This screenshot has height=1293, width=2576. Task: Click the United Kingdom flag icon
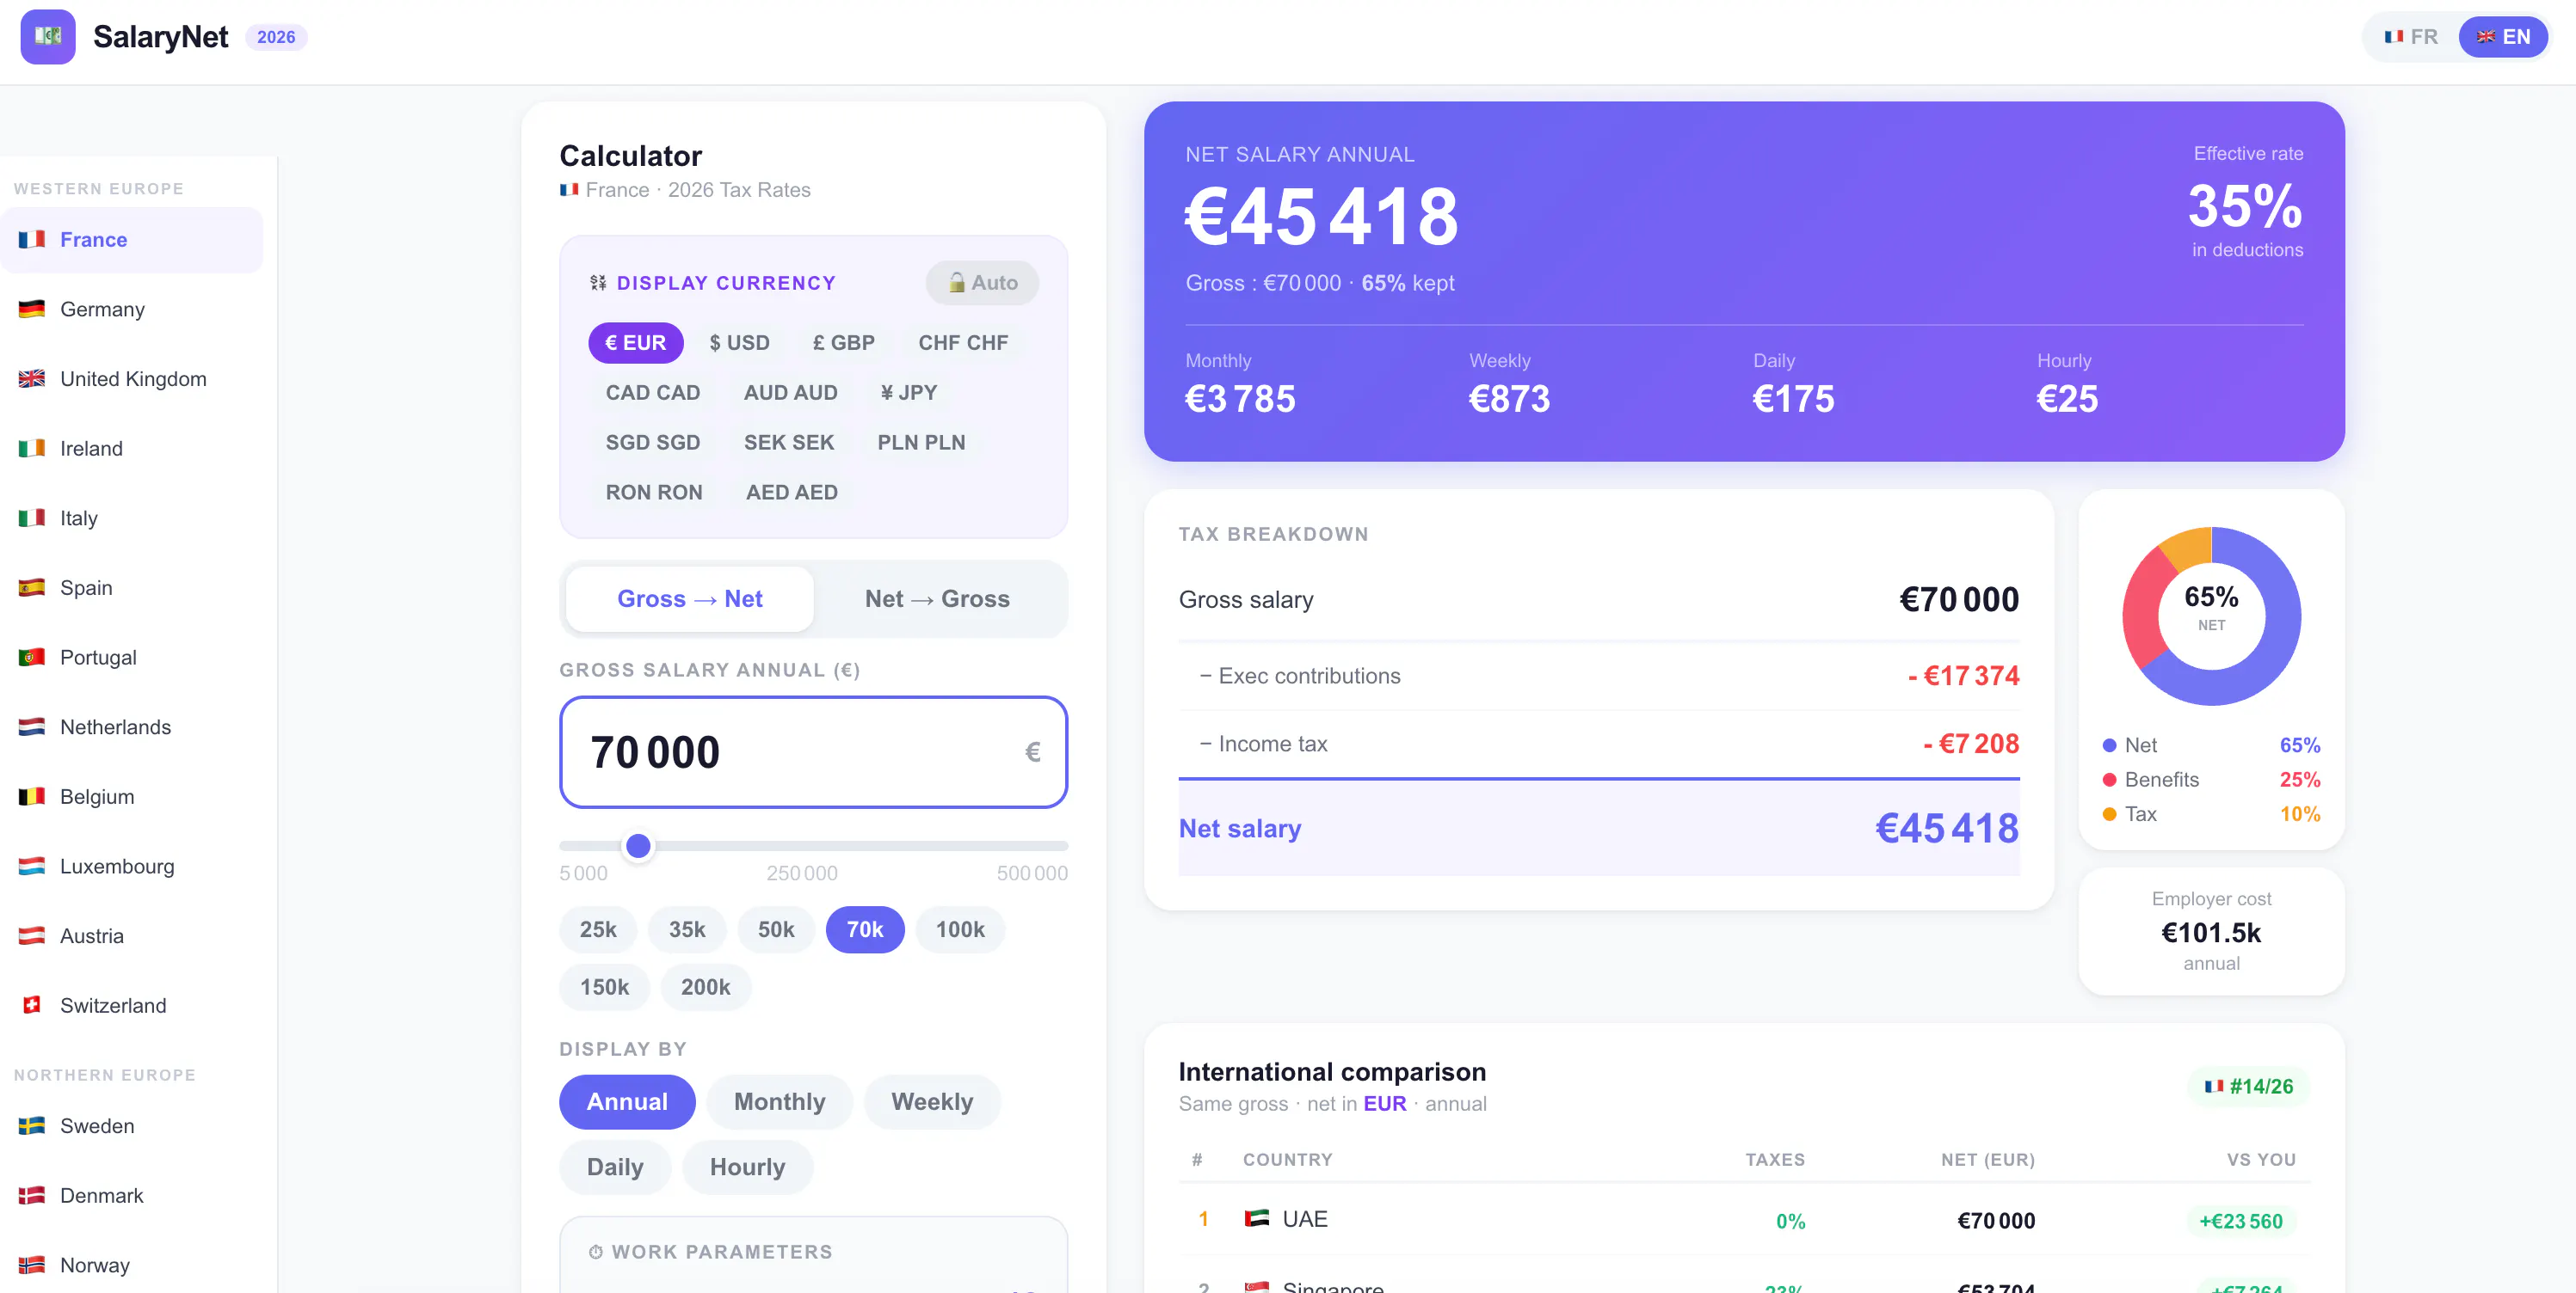[x=32, y=379]
